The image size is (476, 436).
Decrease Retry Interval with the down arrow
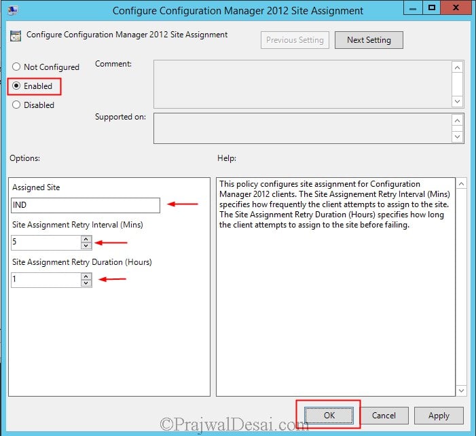pos(86,246)
